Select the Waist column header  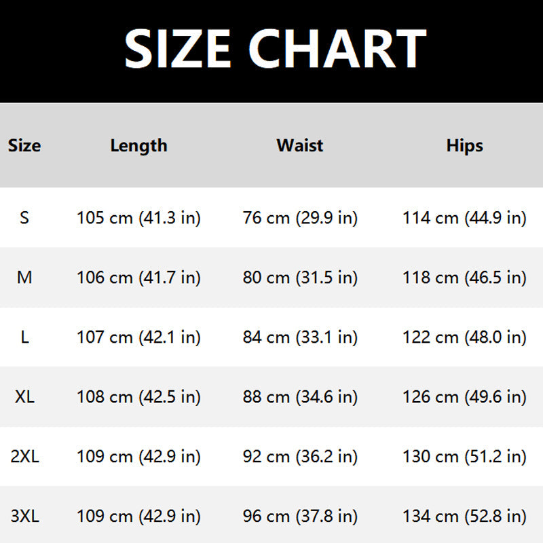point(300,145)
